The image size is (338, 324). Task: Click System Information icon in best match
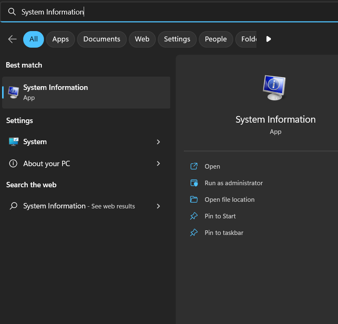coord(13,92)
